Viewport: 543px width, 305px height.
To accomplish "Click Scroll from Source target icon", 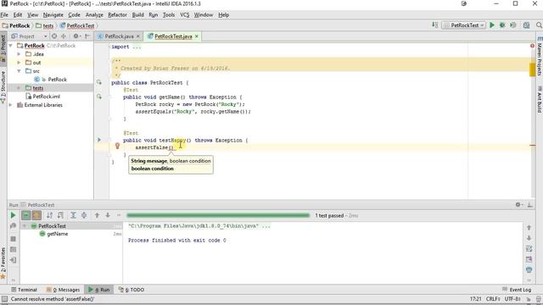I will coord(54,36).
